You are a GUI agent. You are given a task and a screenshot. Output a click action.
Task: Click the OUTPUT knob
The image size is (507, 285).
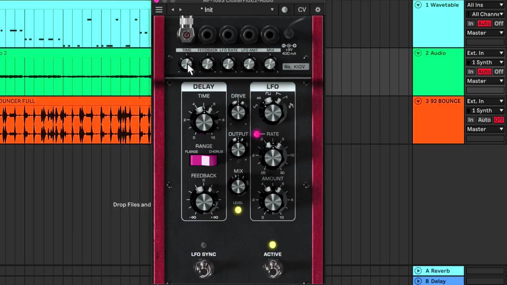pyautogui.click(x=238, y=149)
